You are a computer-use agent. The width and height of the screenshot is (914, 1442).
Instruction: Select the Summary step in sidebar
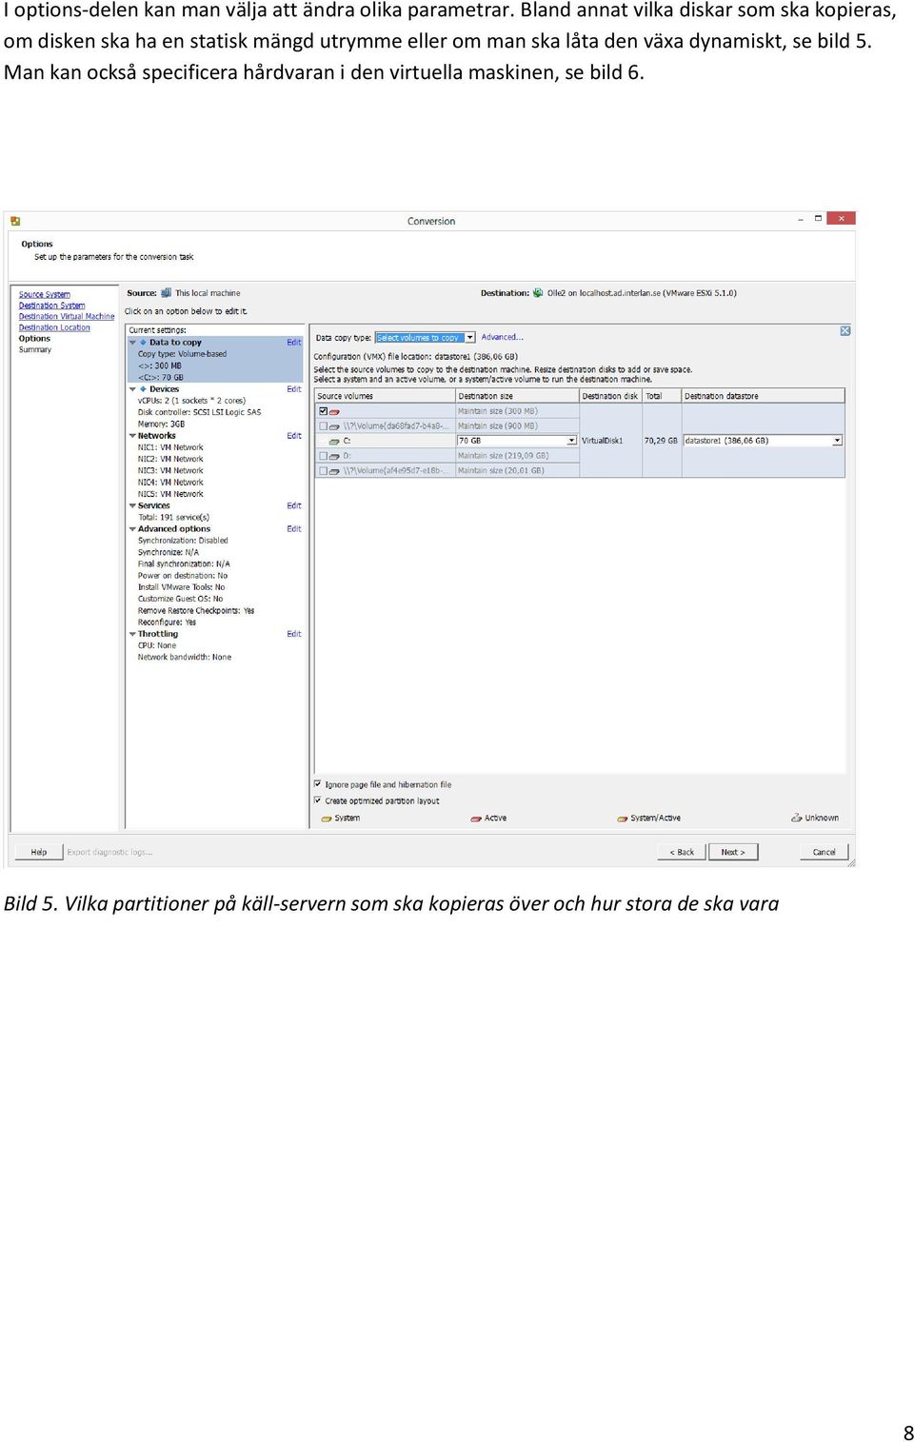[x=35, y=349]
